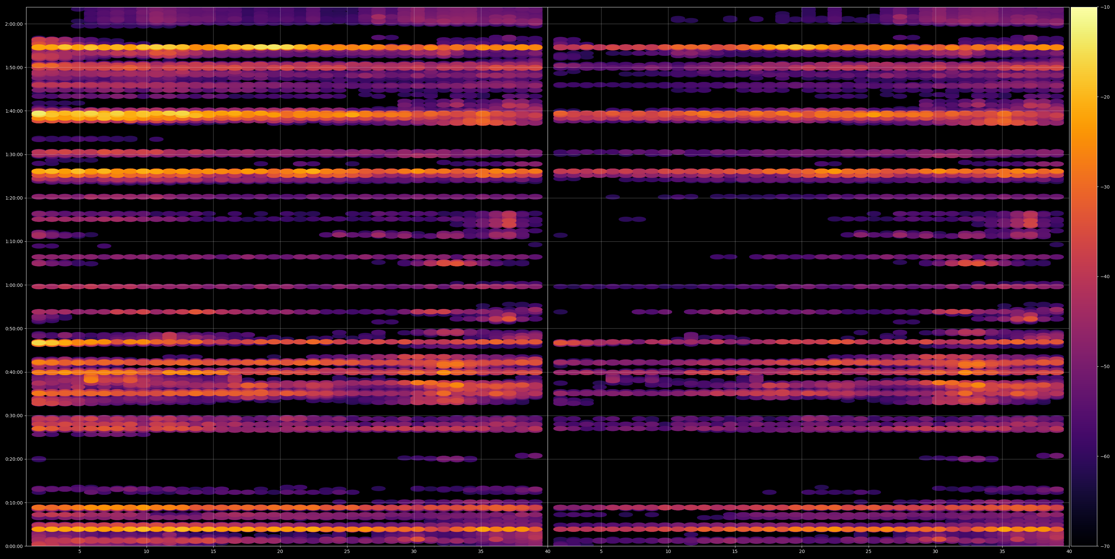The height and width of the screenshot is (559, 1115).
Task: Click the −10 colorbar tick label
Action: (x=1105, y=7)
